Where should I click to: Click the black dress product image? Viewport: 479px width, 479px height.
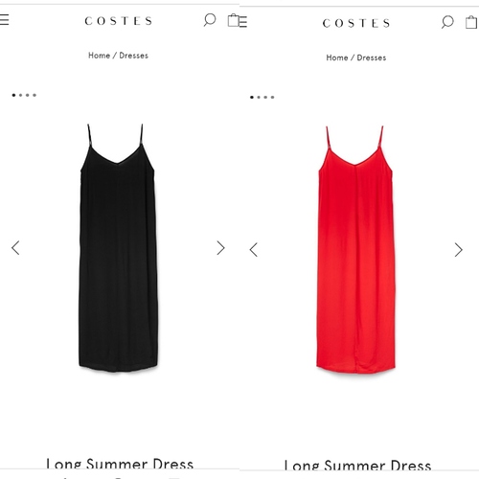pyautogui.click(x=118, y=248)
